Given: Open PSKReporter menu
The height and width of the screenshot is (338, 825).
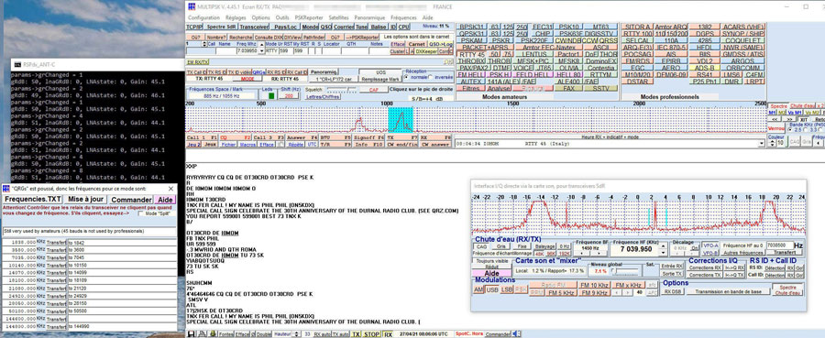Looking at the screenshot, I should pos(309,17).
